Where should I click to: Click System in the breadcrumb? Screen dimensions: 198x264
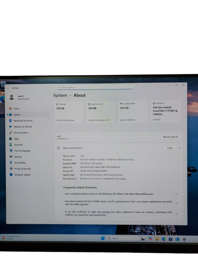point(60,95)
